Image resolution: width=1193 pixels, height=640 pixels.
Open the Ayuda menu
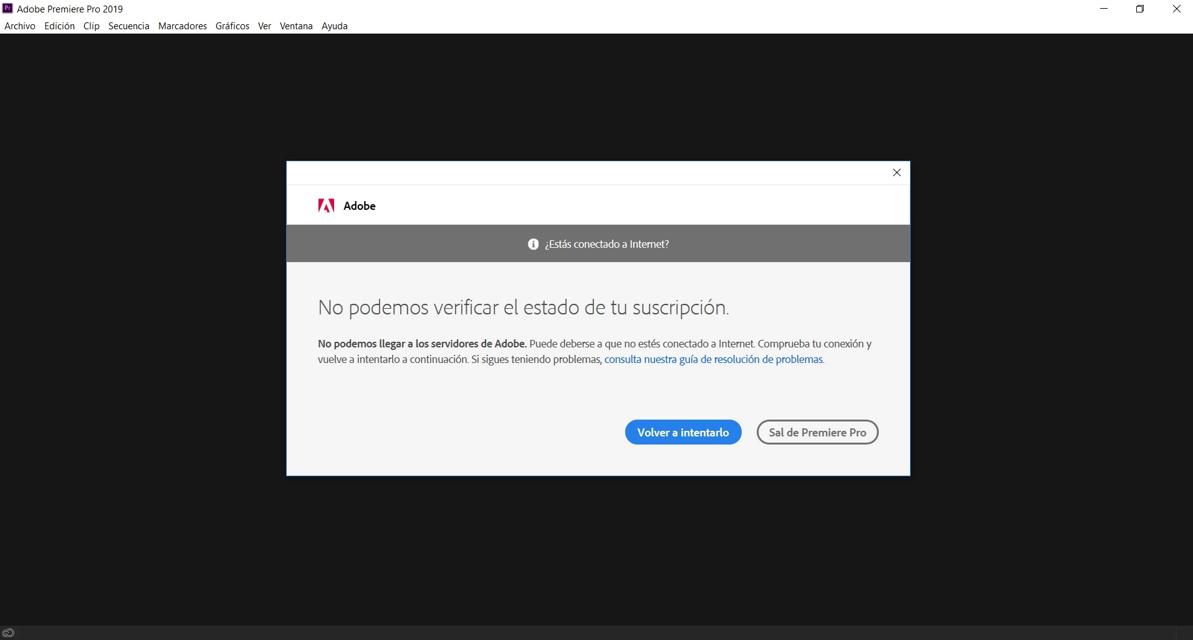pos(335,26)
